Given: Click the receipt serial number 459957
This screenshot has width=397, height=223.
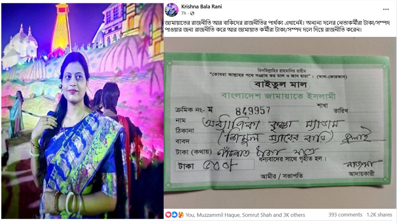Looking at the screenshot, I should click(x=253, y=111).
